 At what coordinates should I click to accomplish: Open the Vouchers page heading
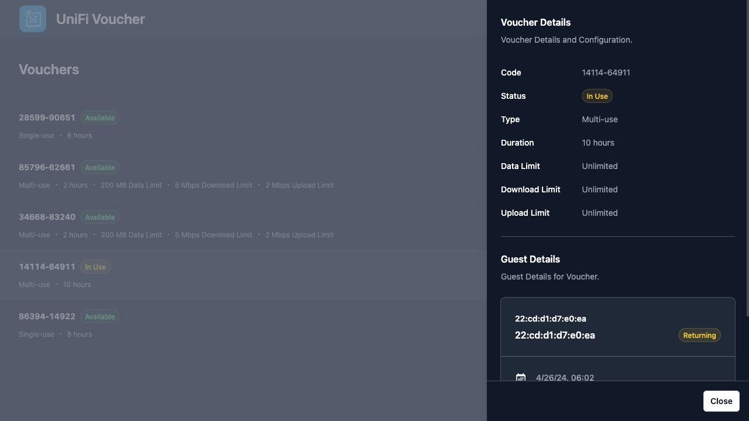49,69
